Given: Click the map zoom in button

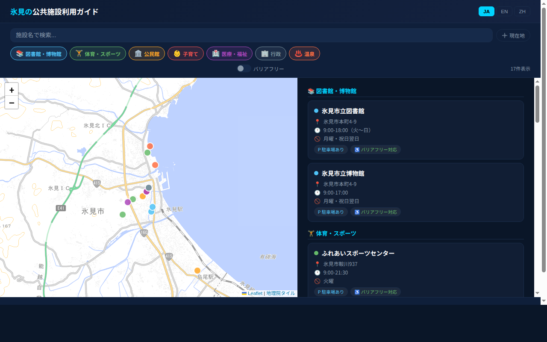Looking at the screenshot, I should pos(12,90).
